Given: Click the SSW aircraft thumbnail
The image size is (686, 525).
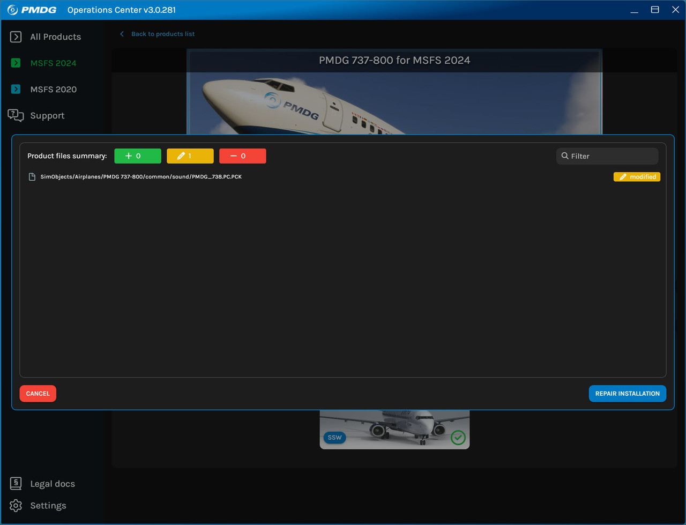Looking at the screenshot, I should point(394,430).
